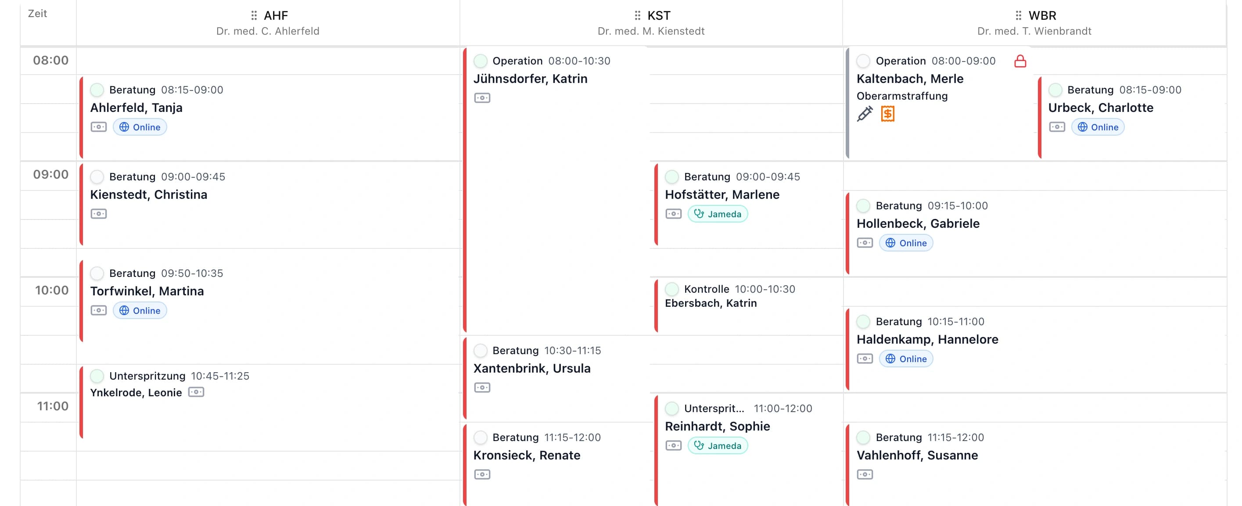This screenshot has width=1242, height=506.
Task: Click the drag handle icon beside WBR
Action: click(x=1018, y=15)
